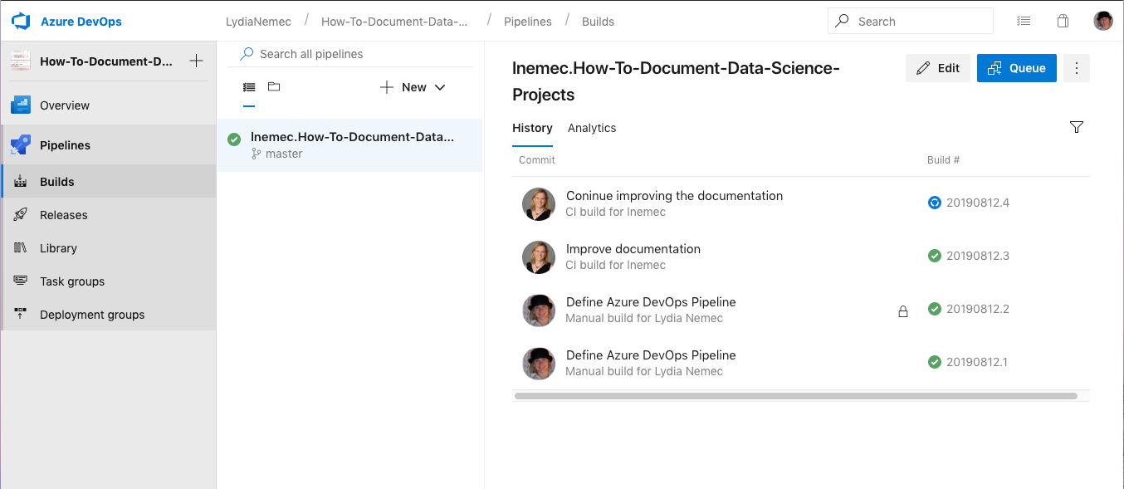This screenshot has height=489, width=1124.
Task: Open the filter pane for build history
Action: click(1077, 127)
